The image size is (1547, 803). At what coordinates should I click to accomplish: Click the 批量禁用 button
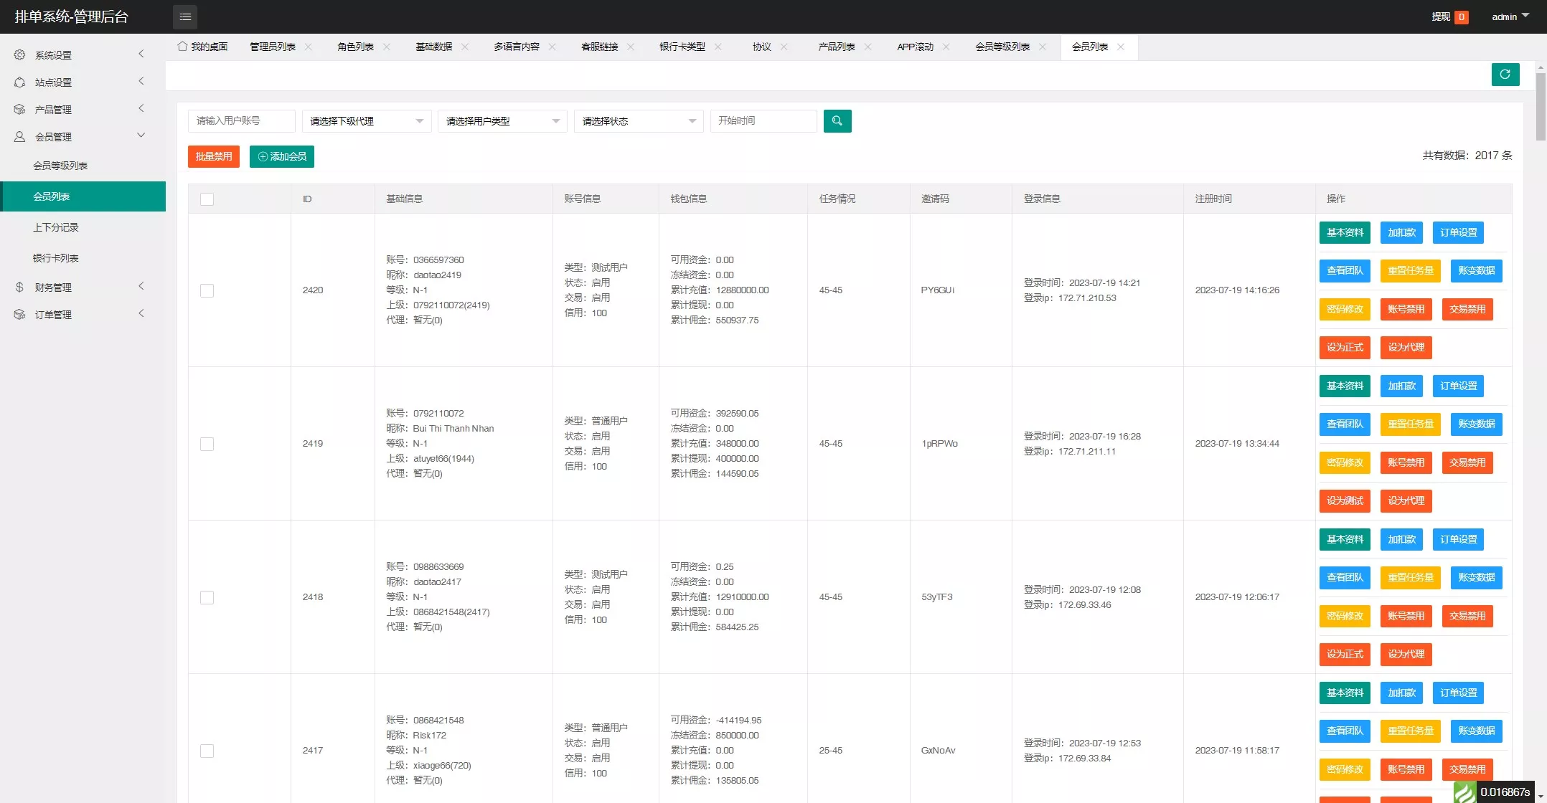213,156
